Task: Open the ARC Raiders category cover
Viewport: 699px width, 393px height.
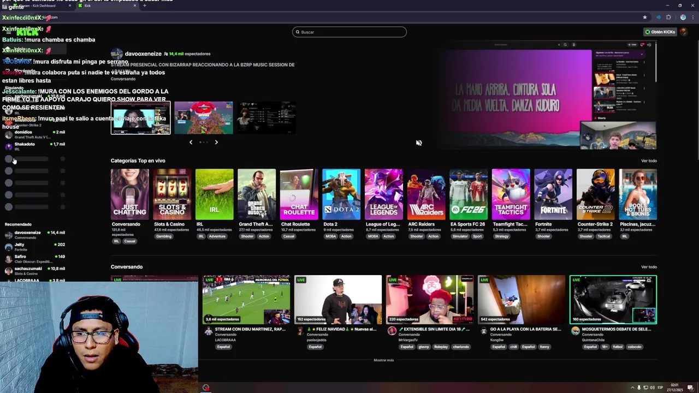Action: pyautogui.click(x=426, y=194)
